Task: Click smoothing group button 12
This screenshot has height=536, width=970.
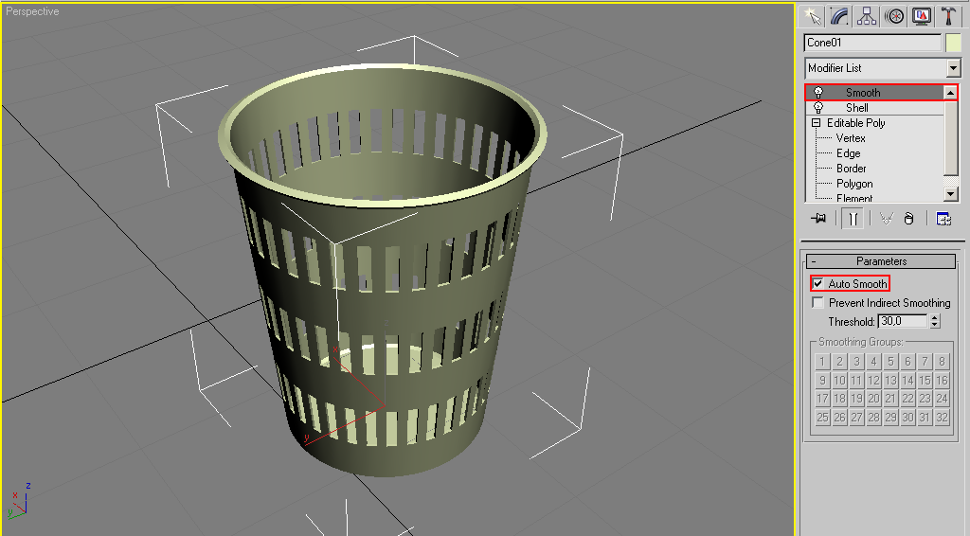Action: (873, 380)
